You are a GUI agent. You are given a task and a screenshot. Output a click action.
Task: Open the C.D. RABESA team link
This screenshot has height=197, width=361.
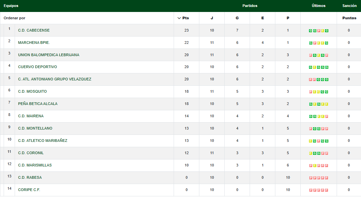click(x=30, y=177)
